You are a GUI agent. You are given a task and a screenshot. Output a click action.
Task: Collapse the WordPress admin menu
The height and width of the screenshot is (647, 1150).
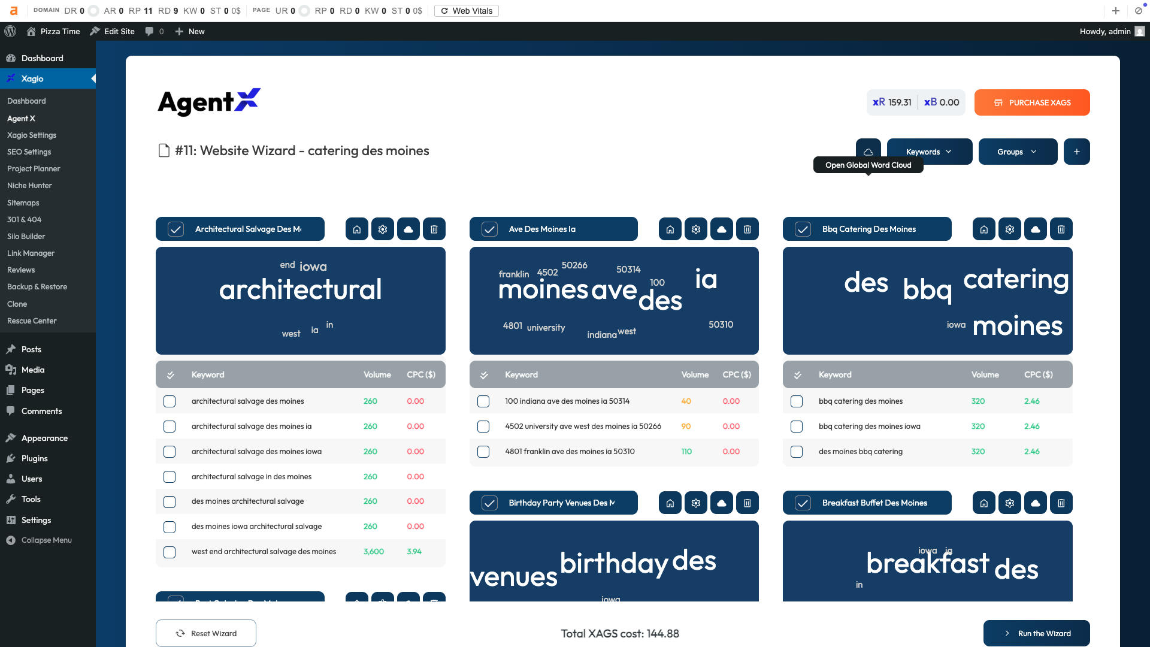[x=40, y=540]
